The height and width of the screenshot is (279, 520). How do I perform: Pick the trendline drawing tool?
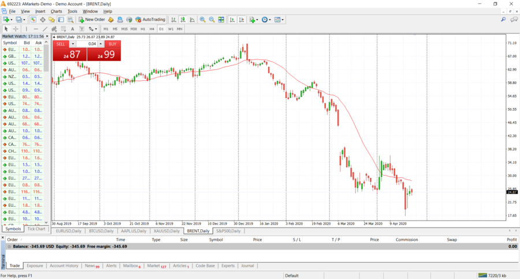click(44, 29)
